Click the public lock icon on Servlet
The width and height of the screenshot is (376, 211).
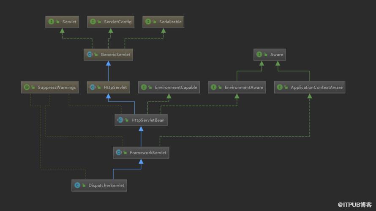[x=57, y=22]
